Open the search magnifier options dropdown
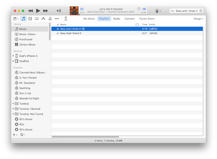 pyautogui.click(x=173, y=11)
